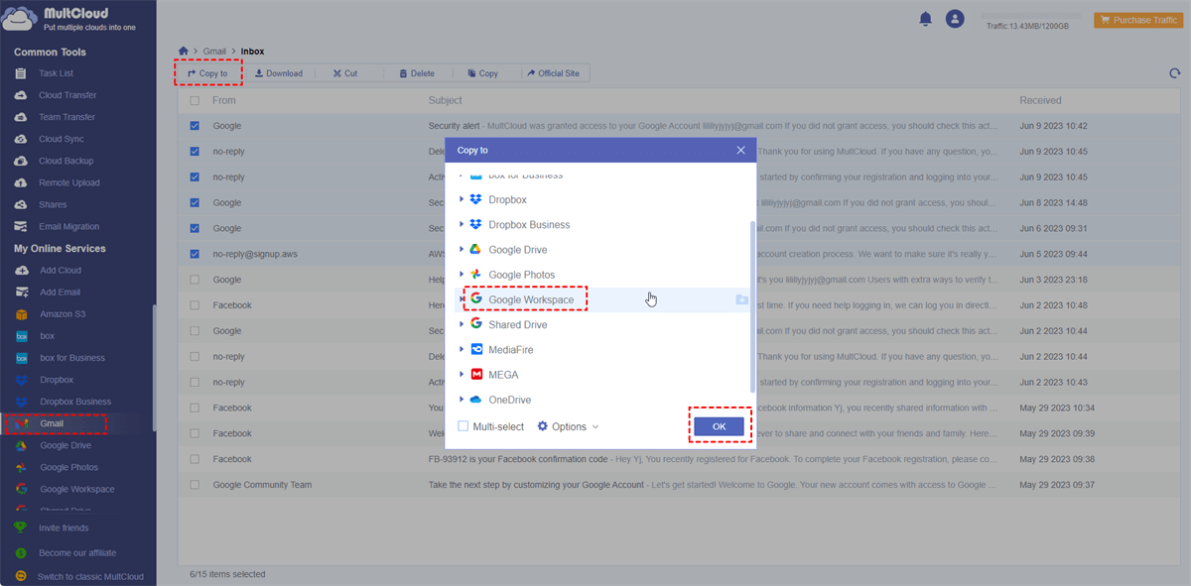Uncheck the no-reply@signup.aws email checkbox
The width and height of the screenshot is (1191, 586).
pos(195,254)
